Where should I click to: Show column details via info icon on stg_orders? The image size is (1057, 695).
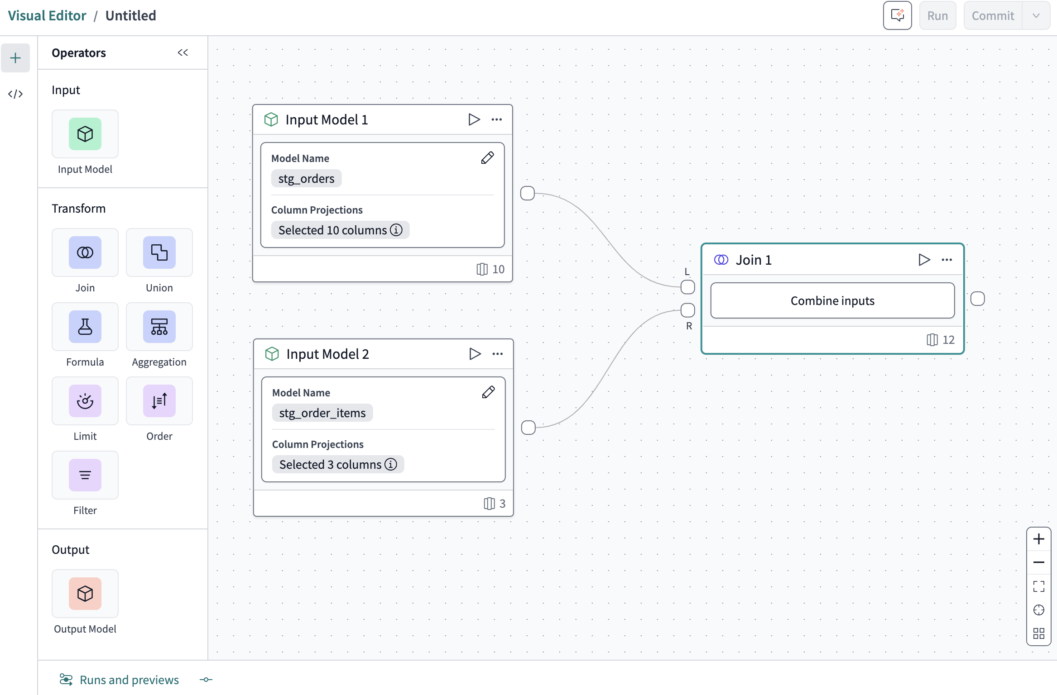[396, 230]
